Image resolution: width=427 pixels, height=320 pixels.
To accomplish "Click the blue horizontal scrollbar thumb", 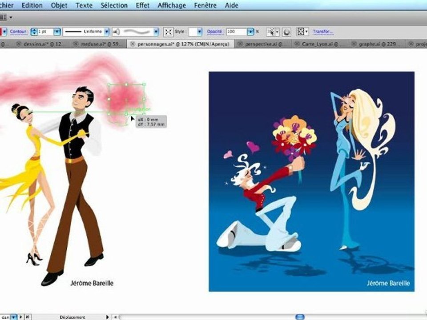I will (299, 317).
